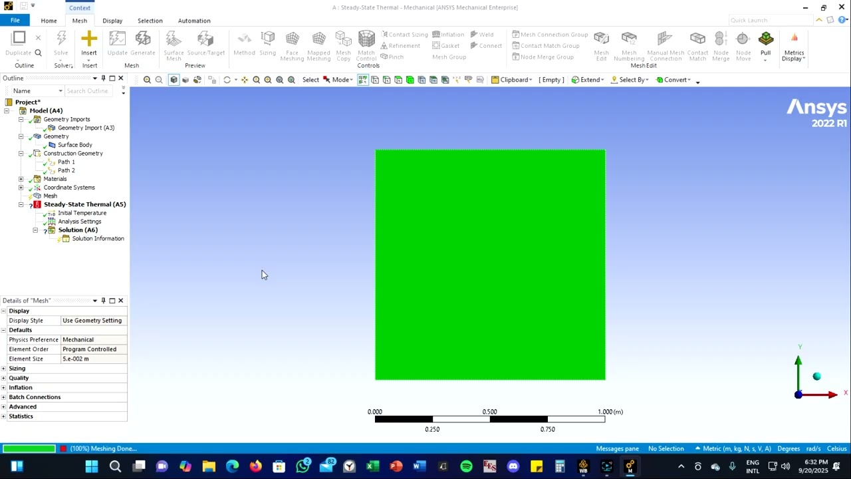Open Spotify from the taskbar
Screen dimensions: 851x479
(x=466, y=466)
